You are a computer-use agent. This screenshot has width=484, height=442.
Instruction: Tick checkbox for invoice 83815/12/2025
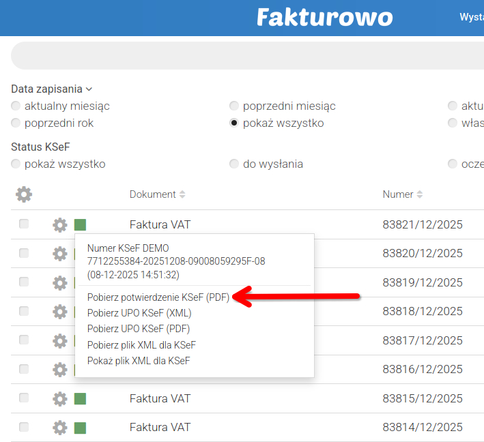click(24, 398)
